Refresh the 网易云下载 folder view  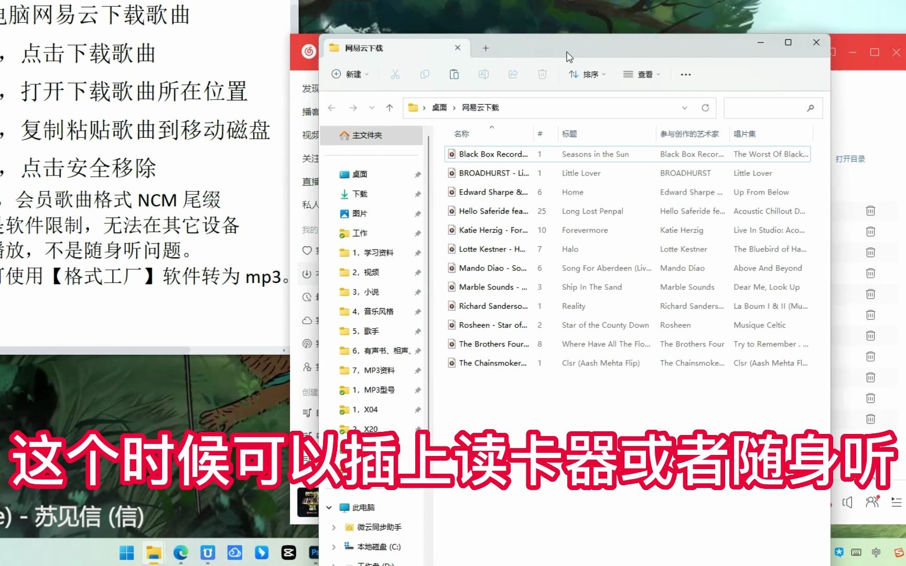click(705, 108)
